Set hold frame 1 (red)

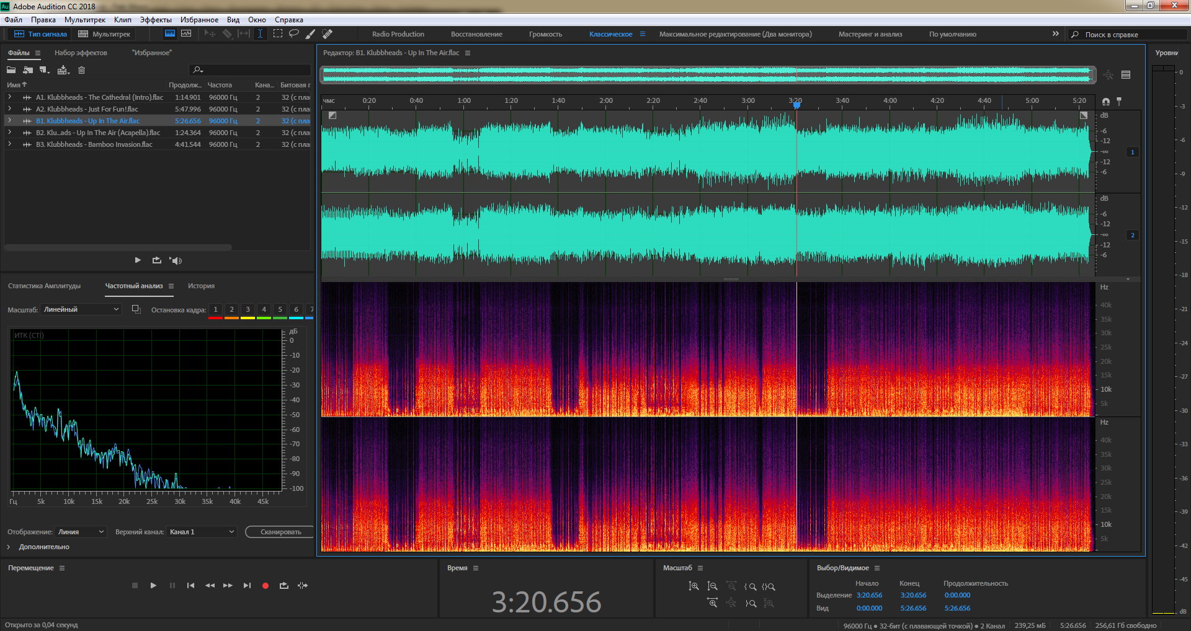point(215,310)
